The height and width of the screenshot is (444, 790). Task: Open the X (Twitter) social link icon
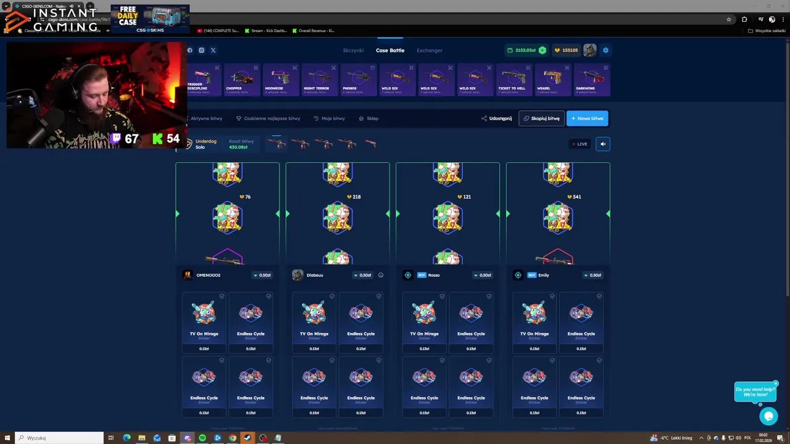tap(213, 51)
